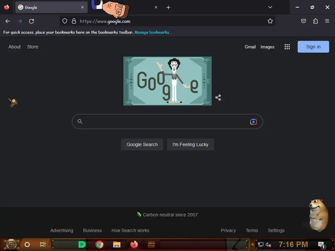This screenshot has width=335, height=251.
Task: Open the About link
Action: click(x=14, y=47)
